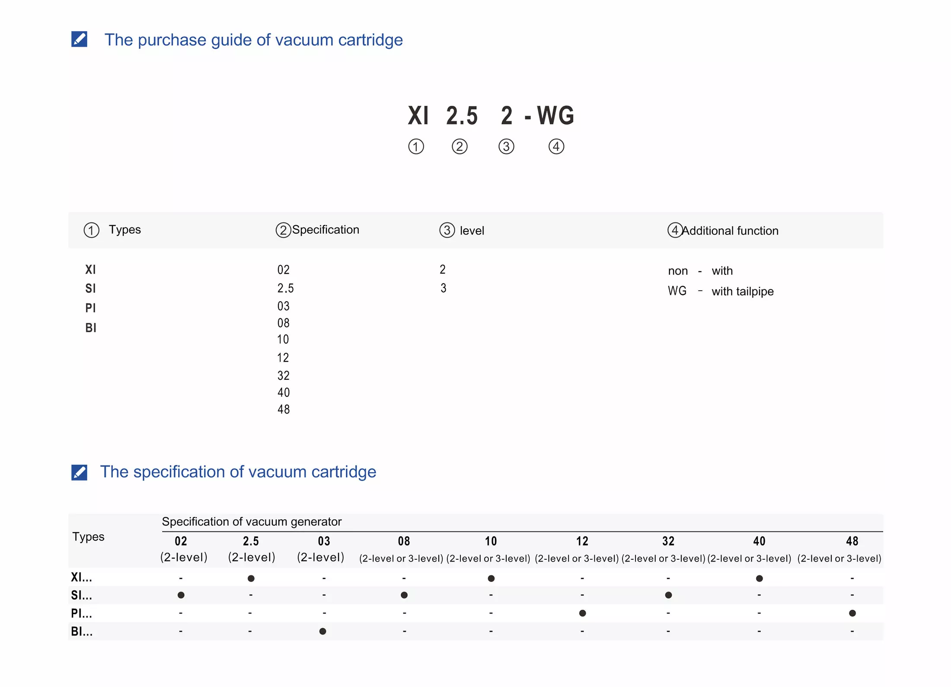Click the specification of vacuum cartridge heading

click(x=238, y=472)
